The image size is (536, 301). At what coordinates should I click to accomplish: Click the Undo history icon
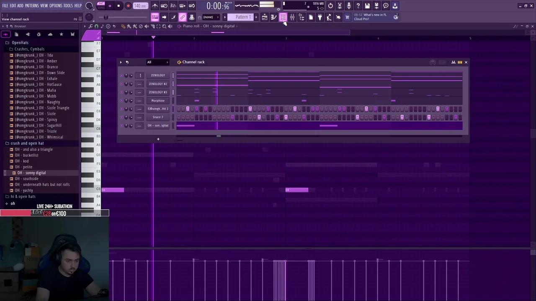pyautogui.click(x=330, y=6)
